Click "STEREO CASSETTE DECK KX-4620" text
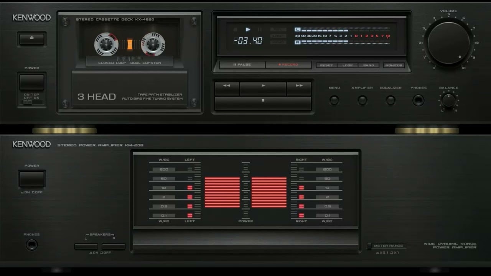 click(115, 20)
